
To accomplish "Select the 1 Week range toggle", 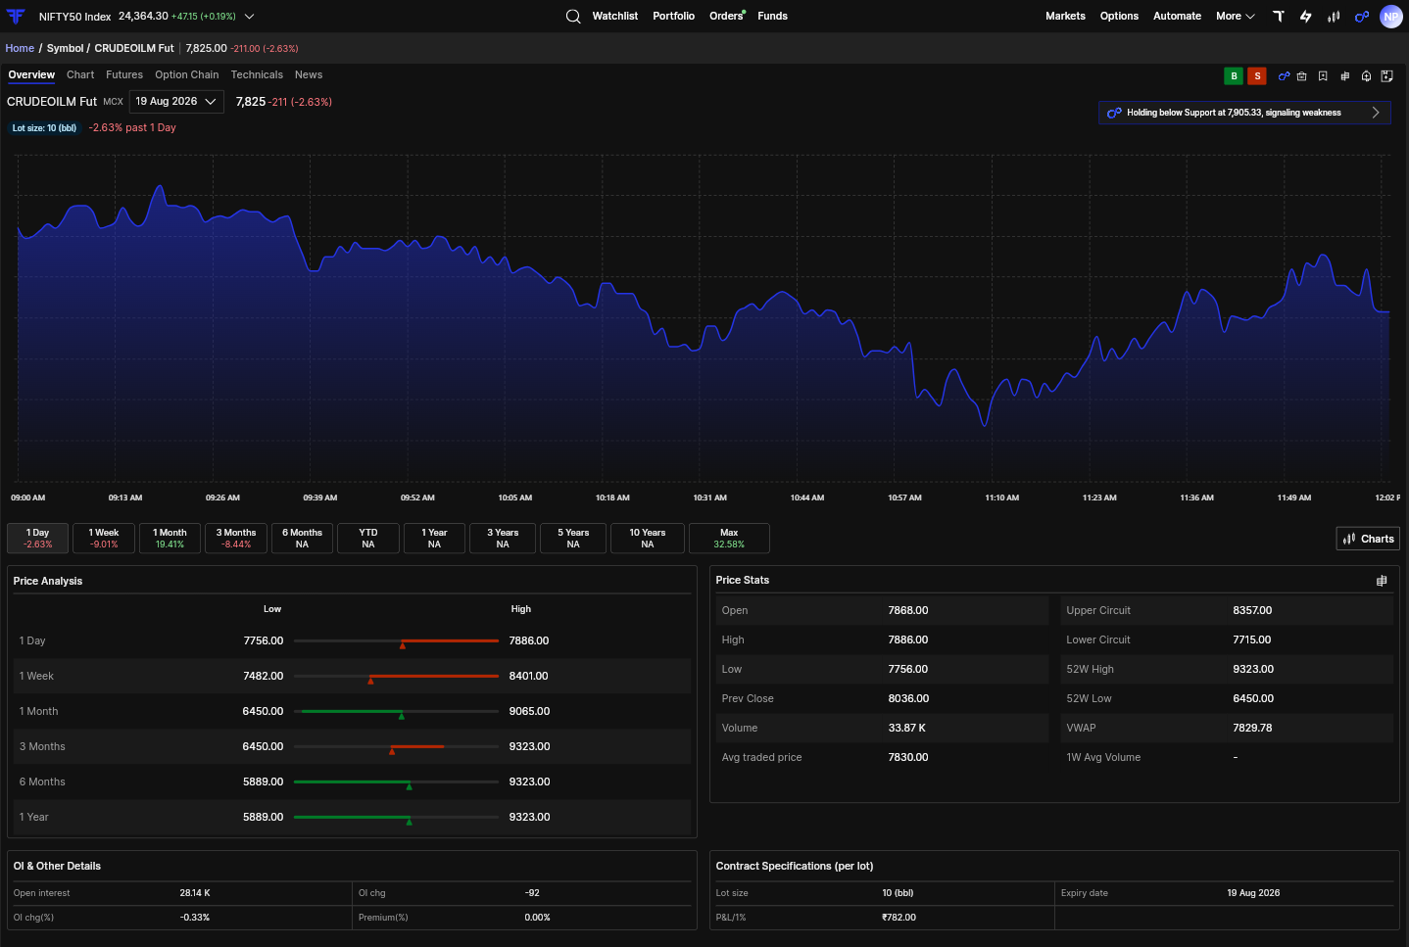I will [104, 538].
